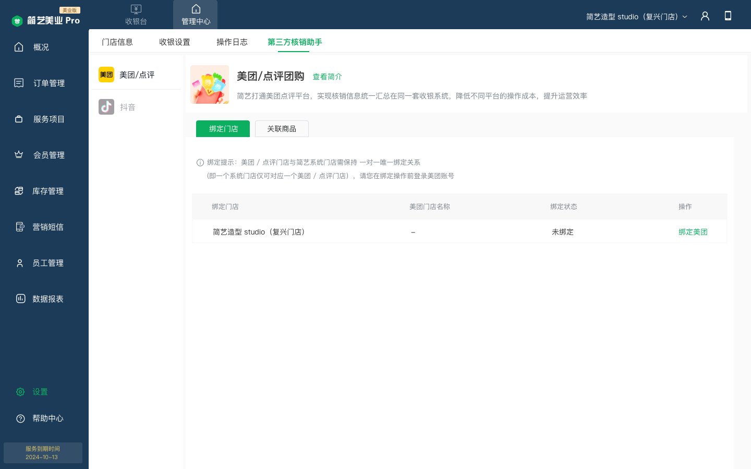The height and width of the screenshot is (469, 751).
Task: Open the 服务项目 service items icon
Action: tap(19, 119)
